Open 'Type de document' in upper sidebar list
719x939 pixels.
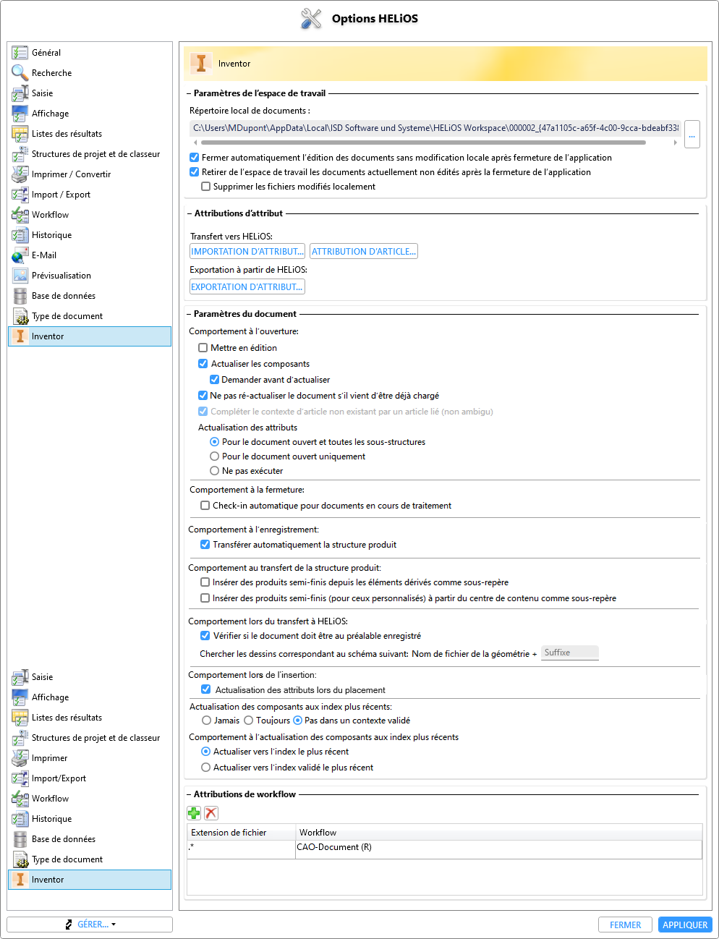(x=90, y=316)
